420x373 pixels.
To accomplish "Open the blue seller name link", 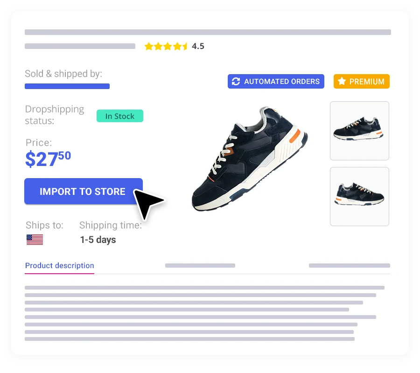I will (67, 86).
